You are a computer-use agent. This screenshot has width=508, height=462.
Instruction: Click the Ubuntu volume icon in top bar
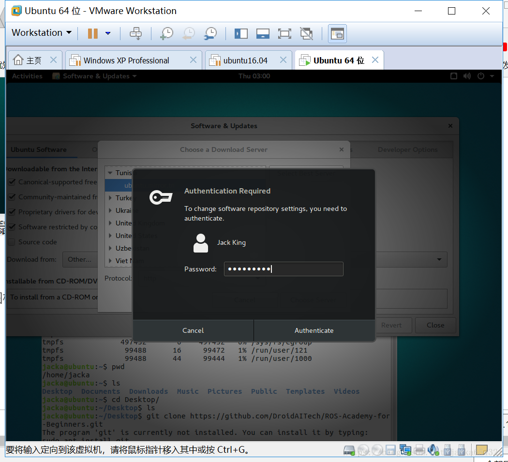467,76
